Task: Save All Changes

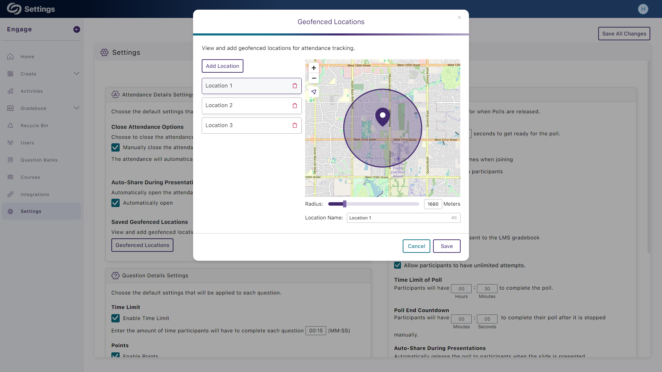Action: 624,33
